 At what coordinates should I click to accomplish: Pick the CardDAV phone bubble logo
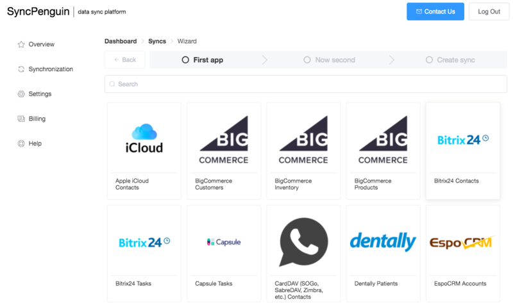coord(303,242)
